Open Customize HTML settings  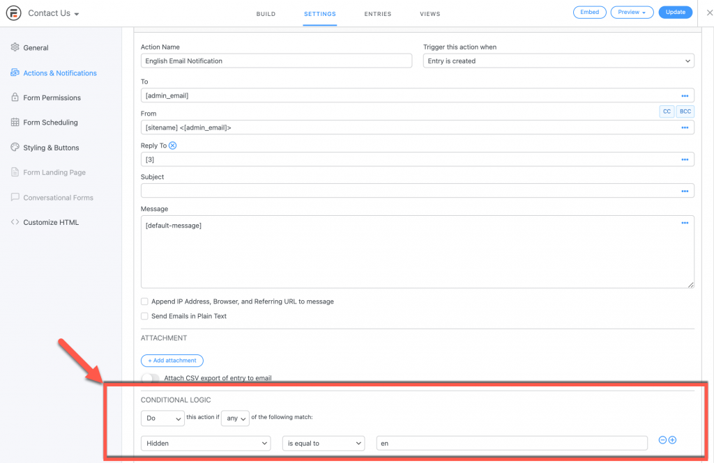click(51, 222)
